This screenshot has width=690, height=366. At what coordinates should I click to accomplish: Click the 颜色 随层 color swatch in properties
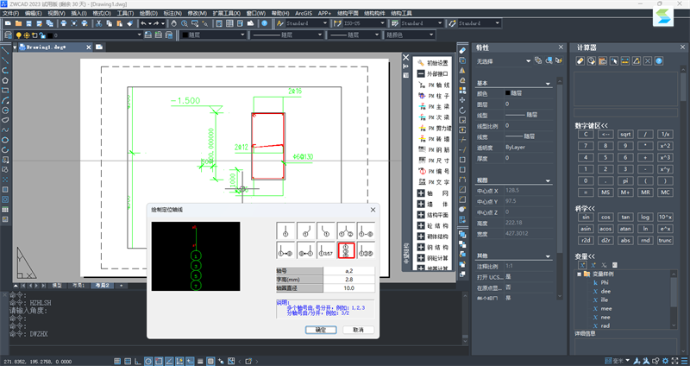[x=508, y=92]
